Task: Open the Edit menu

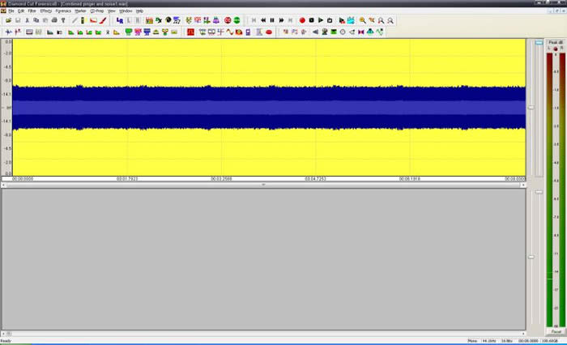Action: coord(21,11)
